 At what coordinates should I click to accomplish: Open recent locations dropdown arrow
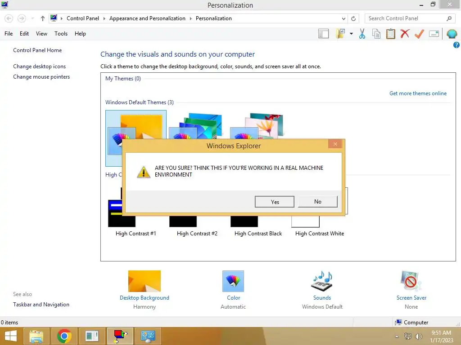tap(32, 18)
